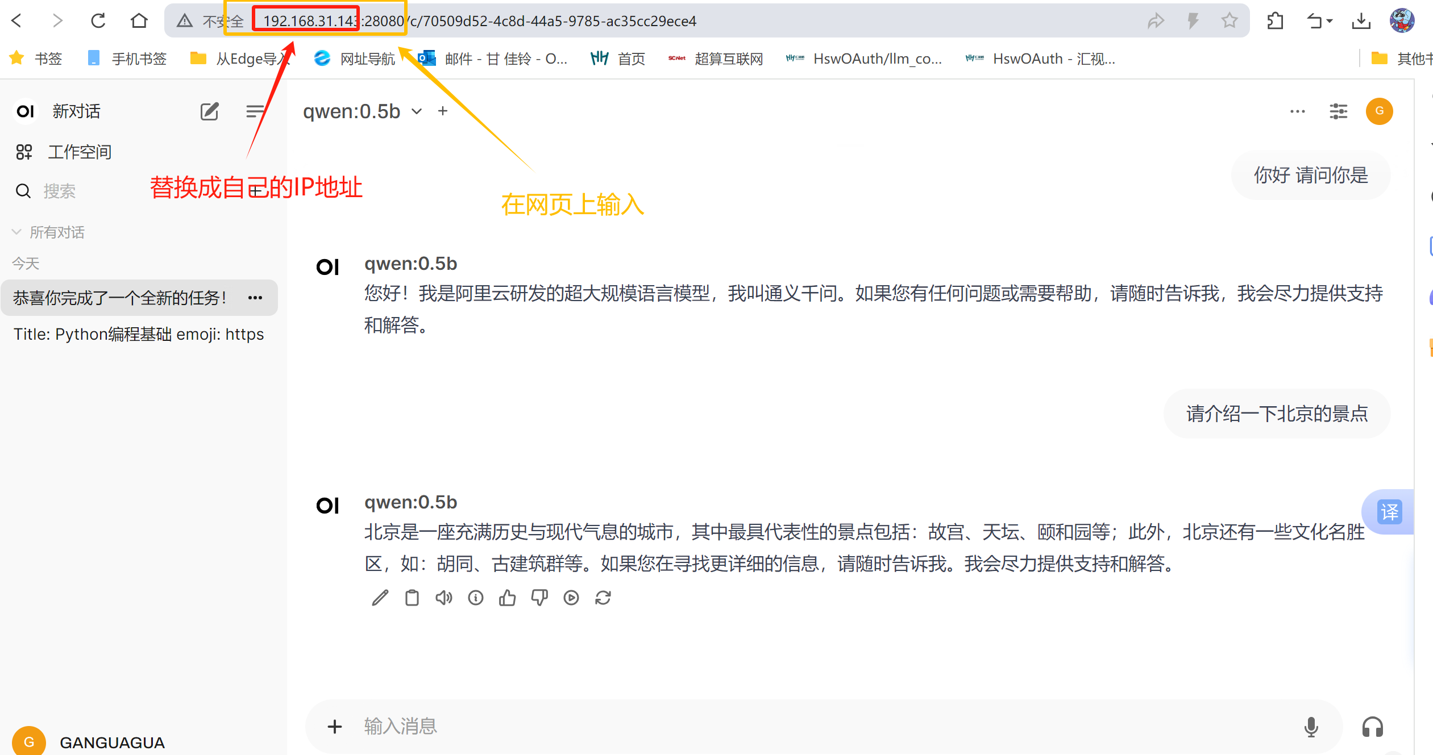Open the 超算互联网 bookmark
This screenshot has width=1433, height=755.
click(x=716, y=59)
